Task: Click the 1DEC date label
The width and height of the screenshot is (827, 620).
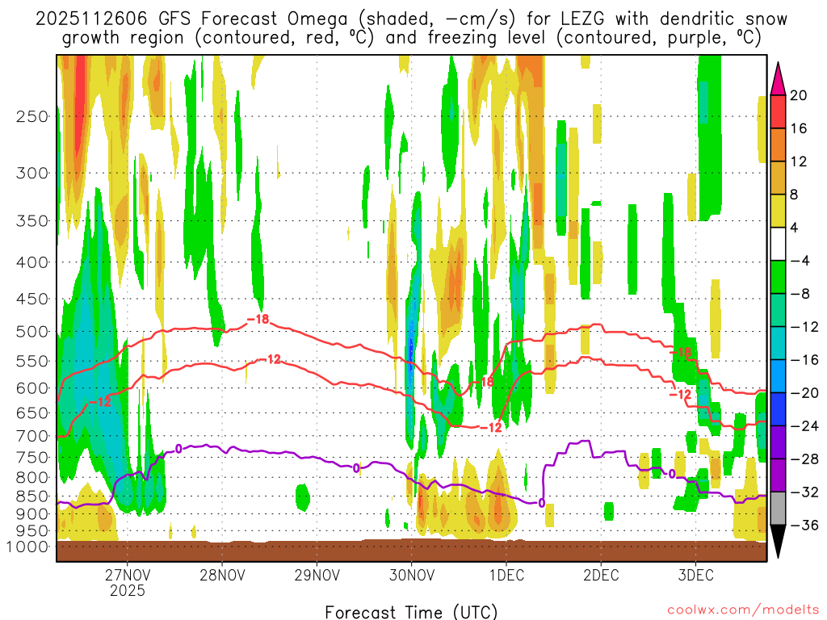Action: tap(506, 576)
